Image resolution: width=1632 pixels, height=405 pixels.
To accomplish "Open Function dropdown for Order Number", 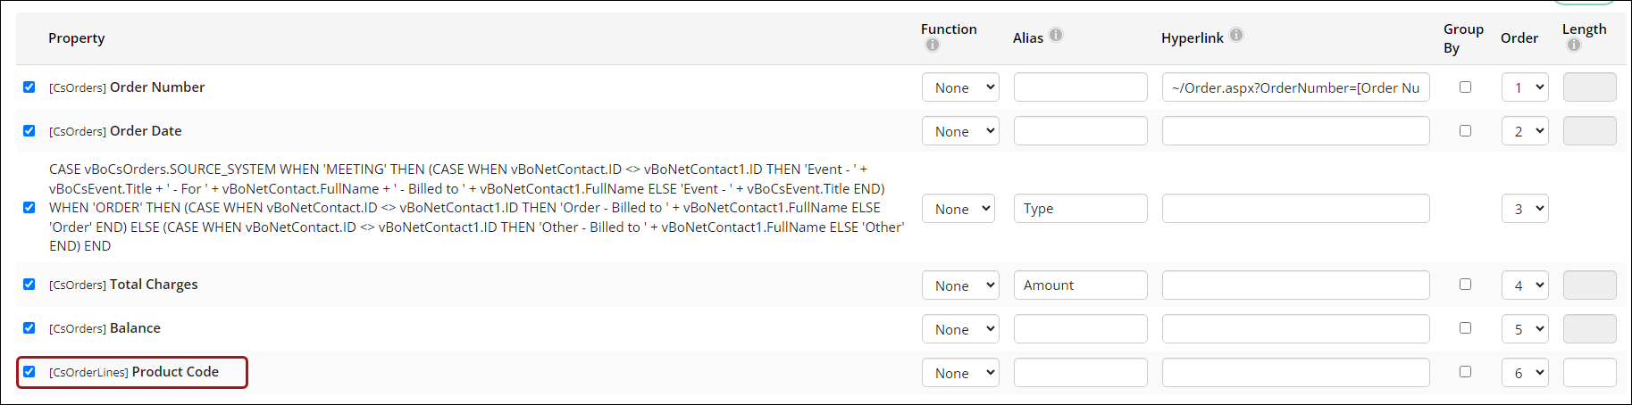I will (x=960, y=87).
